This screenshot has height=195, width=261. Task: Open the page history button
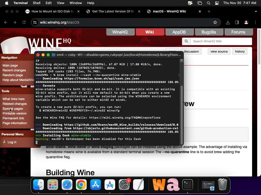tap(240, 52)
